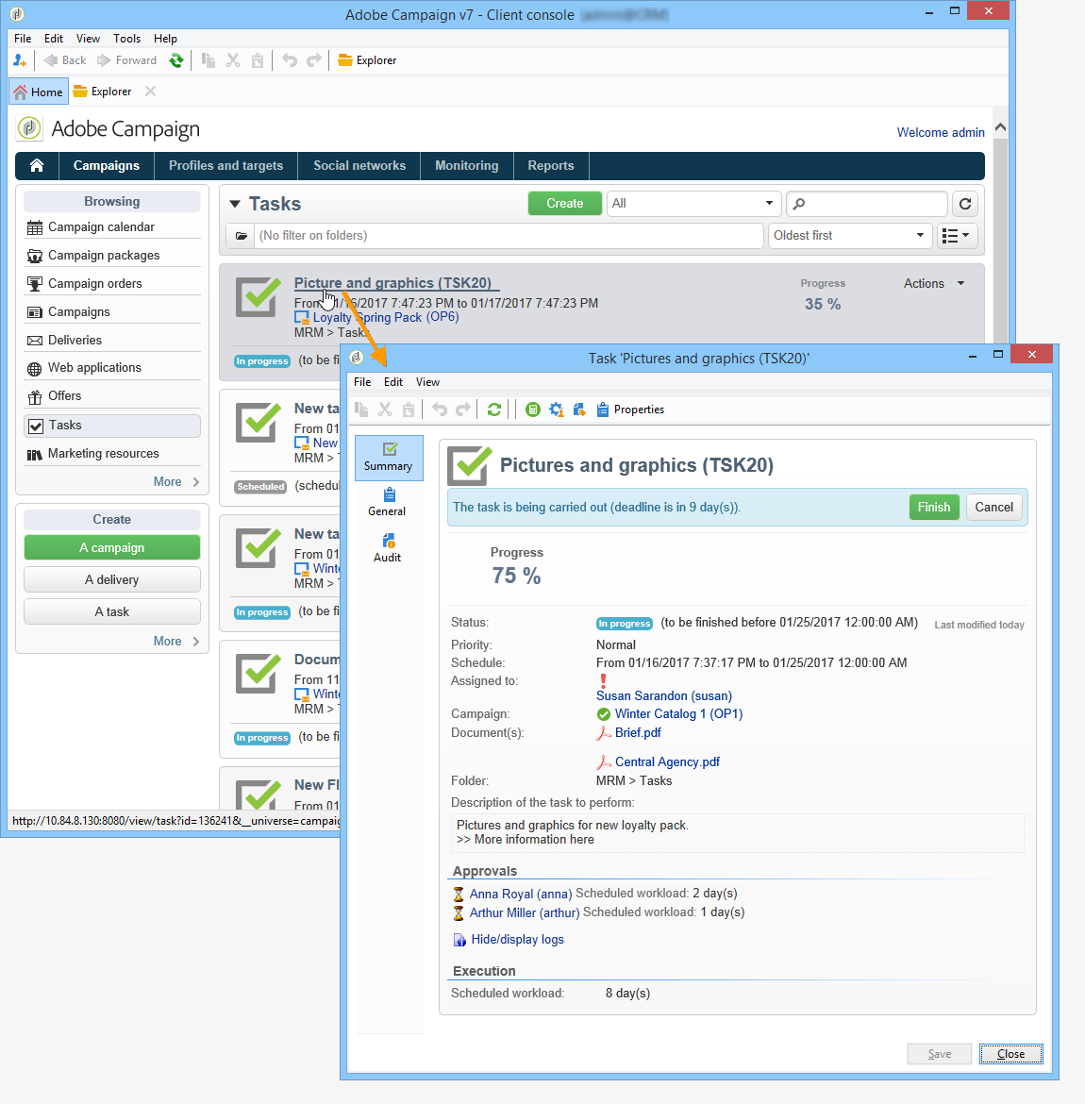Expand More under the Create section
This screenshot has height=1104, width=1085.
point(176,641)
